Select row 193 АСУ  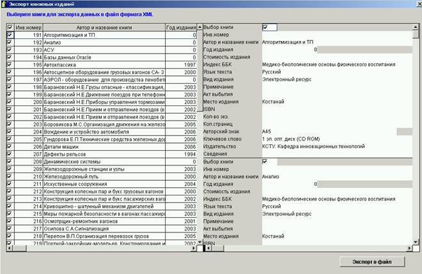[x=104, y=50]
